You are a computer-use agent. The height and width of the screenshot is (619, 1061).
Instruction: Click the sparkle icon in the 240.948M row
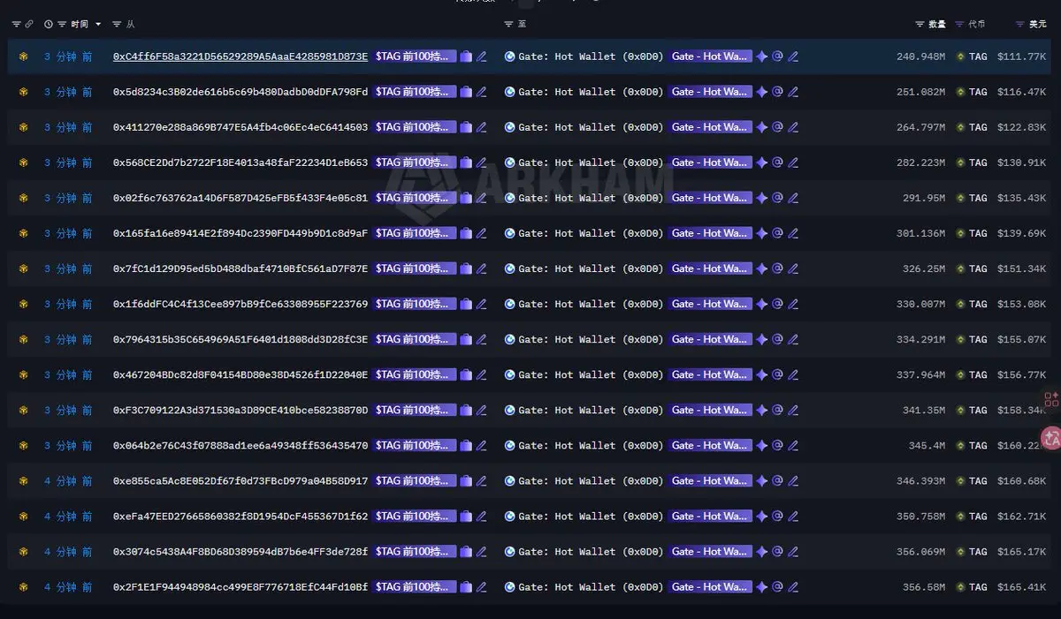click(x=762, y=57)
